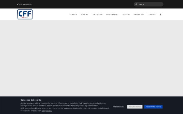Viewport: 183px width, 114px height.
Task: Click the CFF logo
Action: point(25,14)
